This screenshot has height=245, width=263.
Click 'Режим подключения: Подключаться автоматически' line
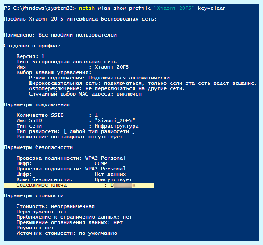[99, 78]
